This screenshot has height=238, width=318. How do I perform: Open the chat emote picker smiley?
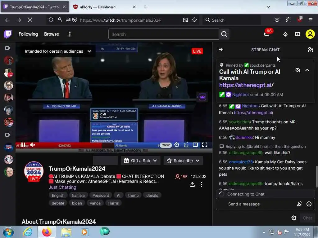[x=309, y=204]
